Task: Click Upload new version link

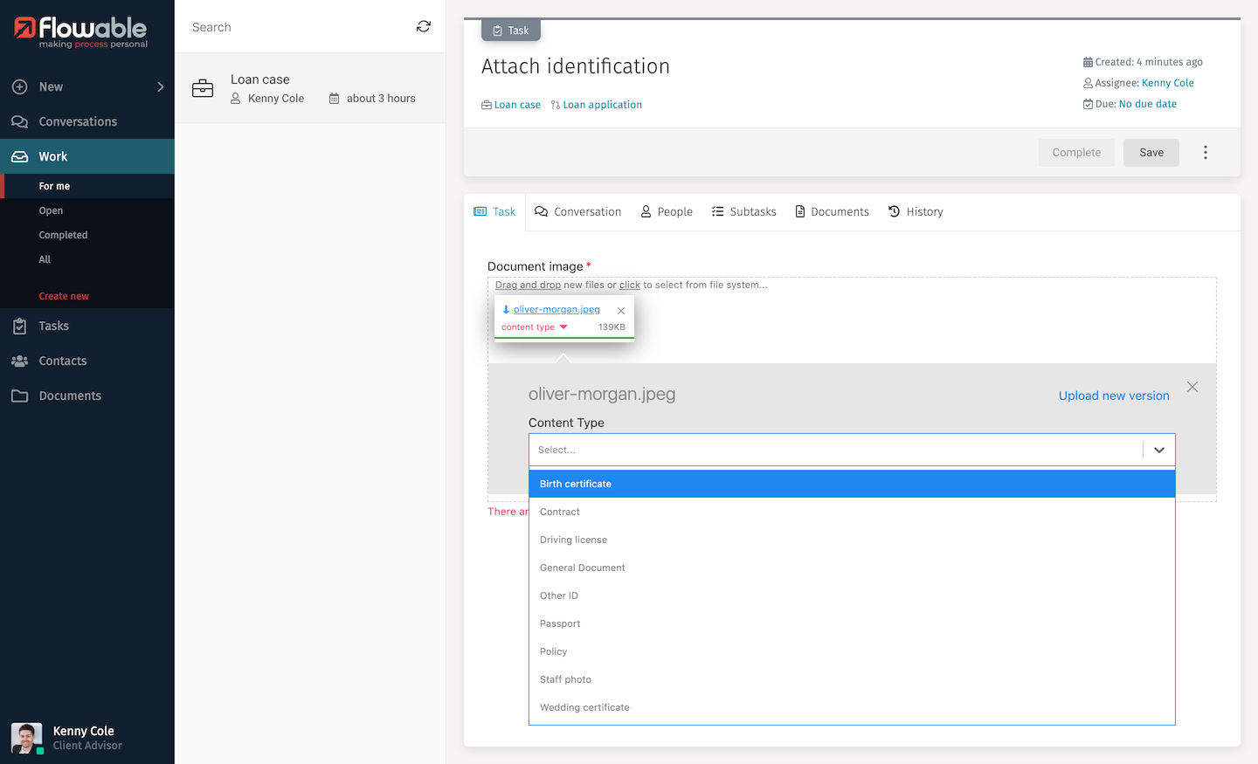Action: [1114, 396]
